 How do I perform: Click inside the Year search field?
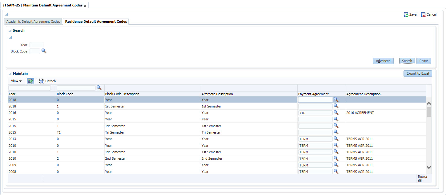point(36,45)
